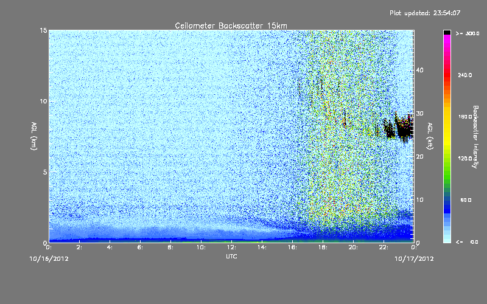
Task: Click the '20:' hour label on UTC axis
Action: (x=353, y=247)
